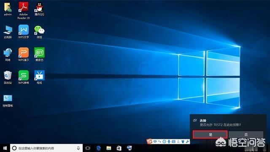The width and height of the screenshot is (270, 152).
Task: Open the Sogou toolbox wrench menu
Action: pos(187,141)
